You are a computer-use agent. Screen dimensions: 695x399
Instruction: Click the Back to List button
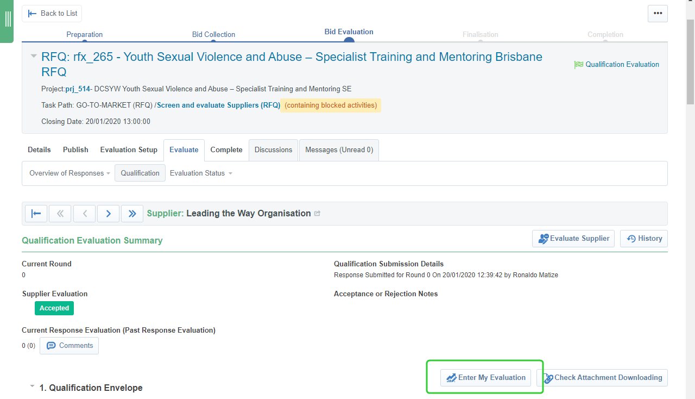coord(52,14)
